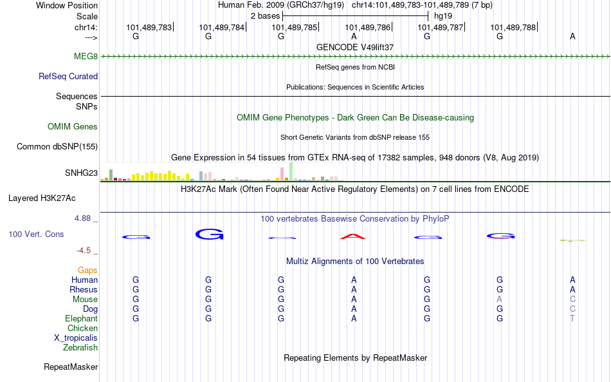Click Multiz Alignments of 100 Vertebrates title

point(355,262)
